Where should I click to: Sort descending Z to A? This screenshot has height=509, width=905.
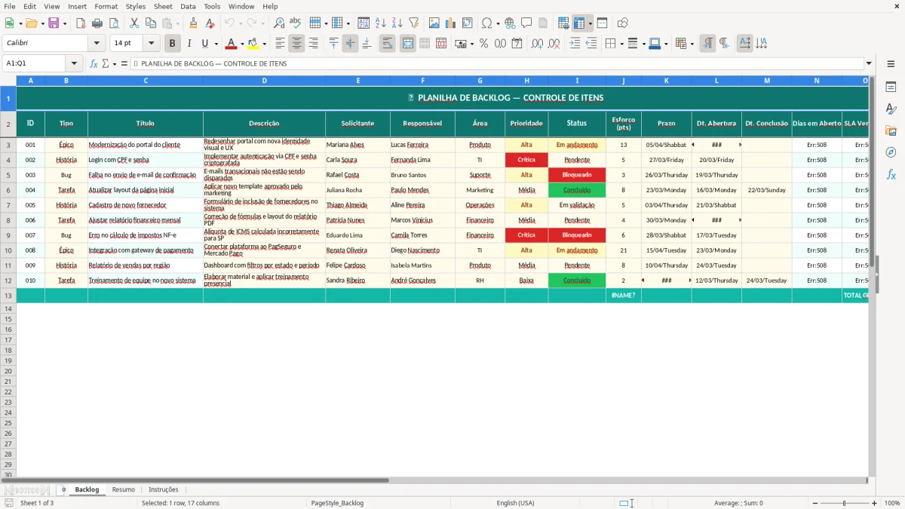[397, 23]
